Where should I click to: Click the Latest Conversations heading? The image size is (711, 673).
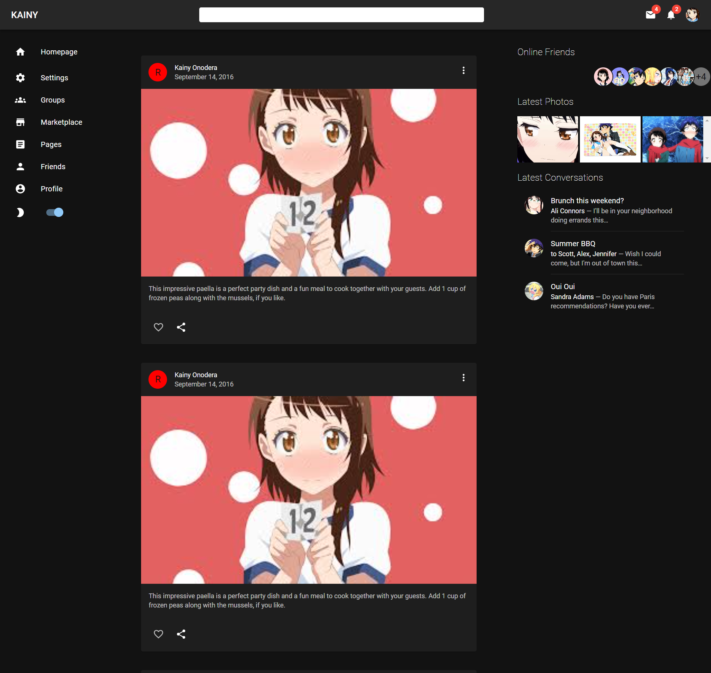coord(560,178)
